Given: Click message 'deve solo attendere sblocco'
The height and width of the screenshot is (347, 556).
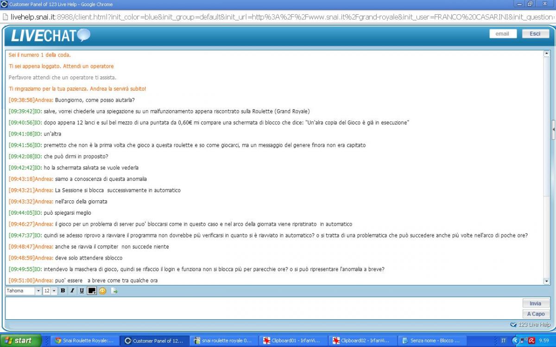Looking at the screenshot, I should tap(88, 258).
